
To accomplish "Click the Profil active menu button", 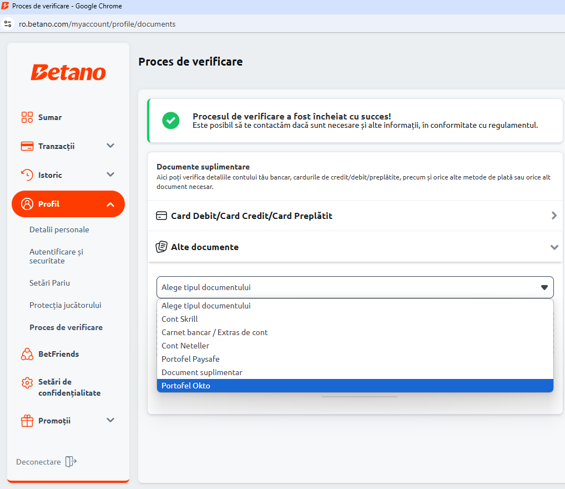I will (x=68, y=204).
